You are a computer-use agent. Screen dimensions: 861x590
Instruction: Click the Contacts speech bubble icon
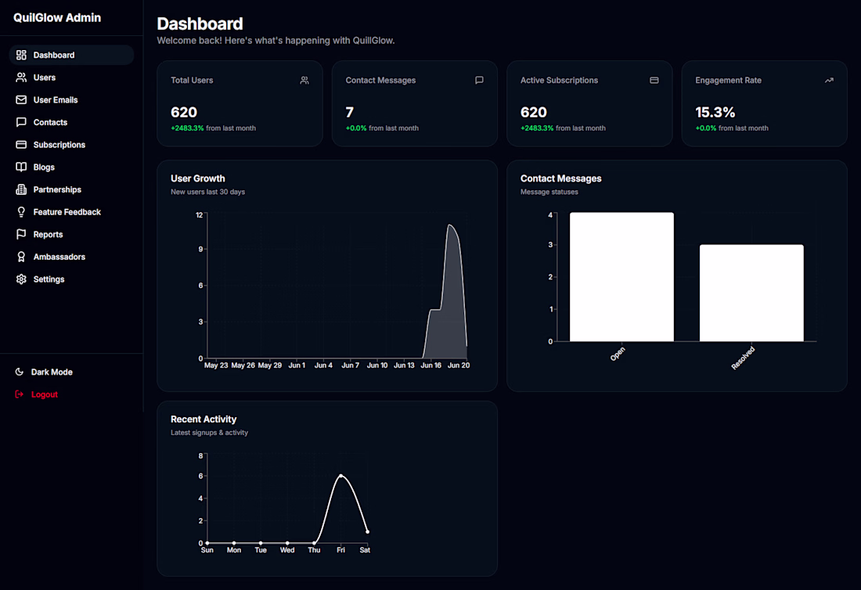[21, 122]
